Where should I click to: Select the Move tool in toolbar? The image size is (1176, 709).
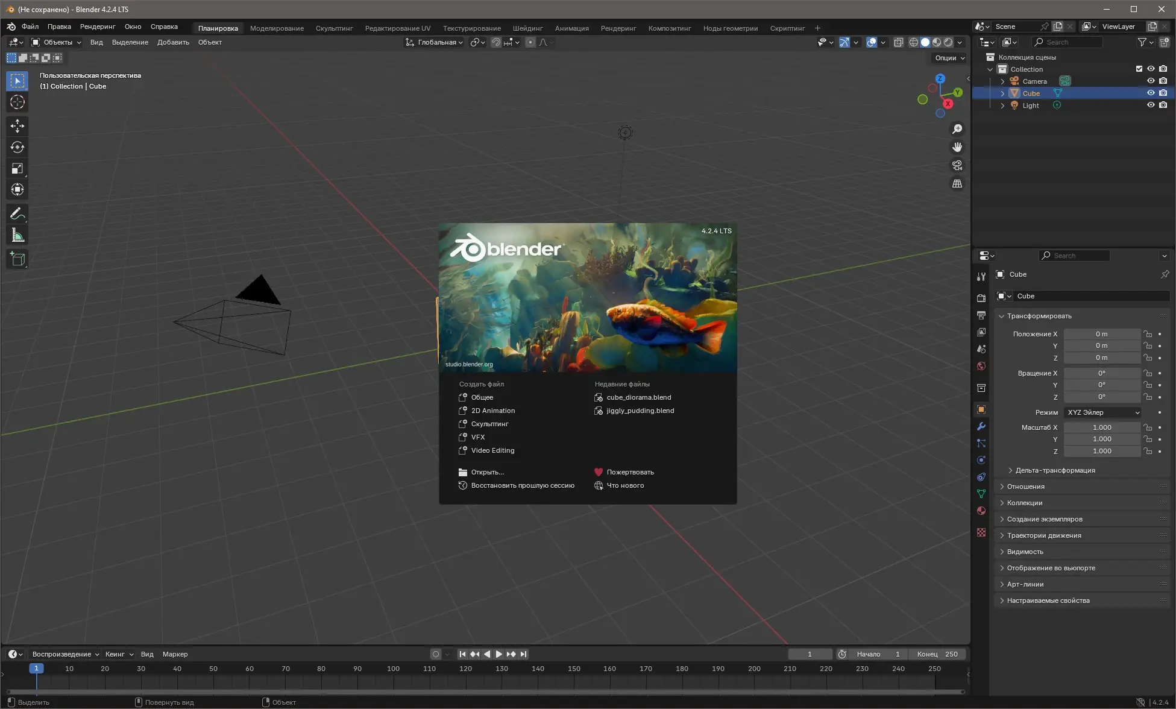click(17, 125)
